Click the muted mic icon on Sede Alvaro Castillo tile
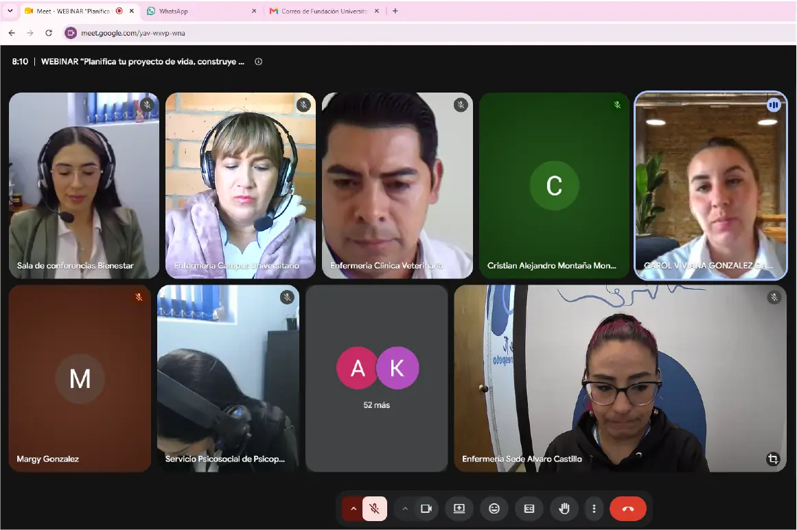Viewport: 797px width, 530px height. point(774,298)
